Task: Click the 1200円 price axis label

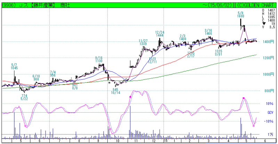Action: pyautogui.click(x=268, y=58)
